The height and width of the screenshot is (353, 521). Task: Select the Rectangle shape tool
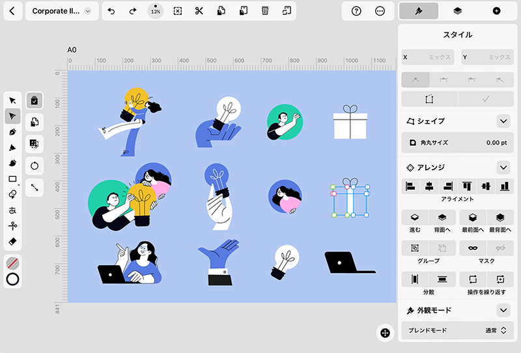tap(12, 179)
